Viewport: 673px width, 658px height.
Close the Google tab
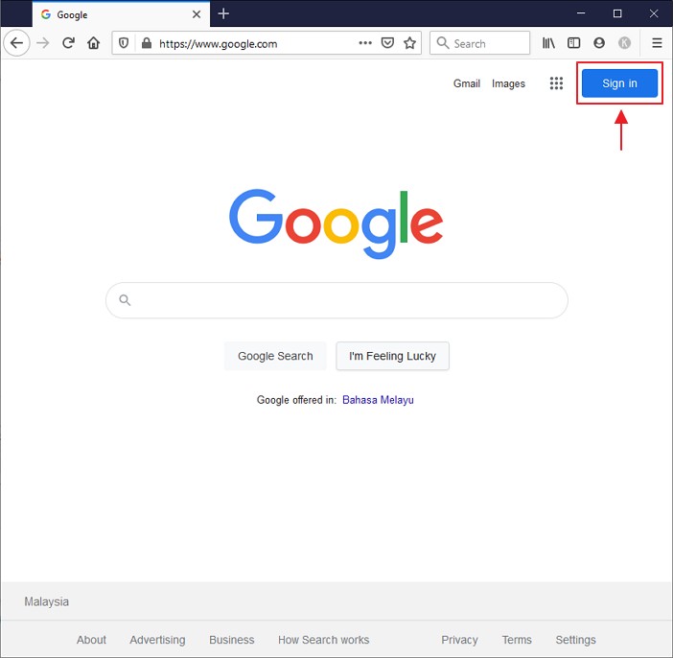197,14
